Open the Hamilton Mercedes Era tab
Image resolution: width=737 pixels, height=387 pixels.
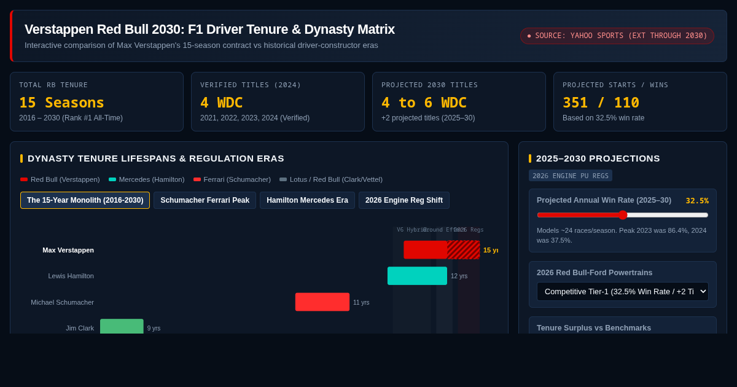point(307,200)
